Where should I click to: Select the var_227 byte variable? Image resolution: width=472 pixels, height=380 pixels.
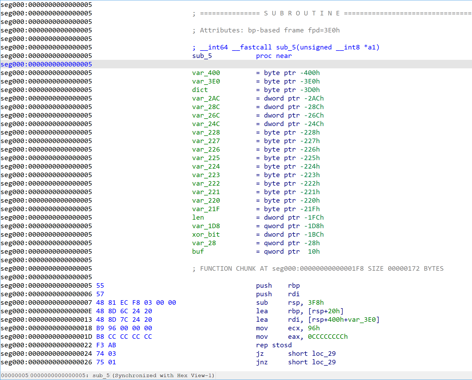coord(206,141)
